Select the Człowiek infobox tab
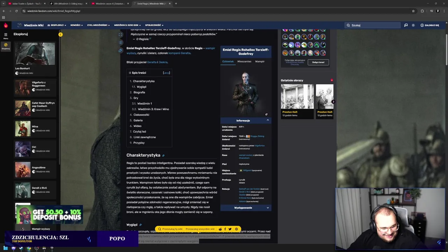Viewport: 448px width, 252px height. pyautogui.click(x=228, y=62)
